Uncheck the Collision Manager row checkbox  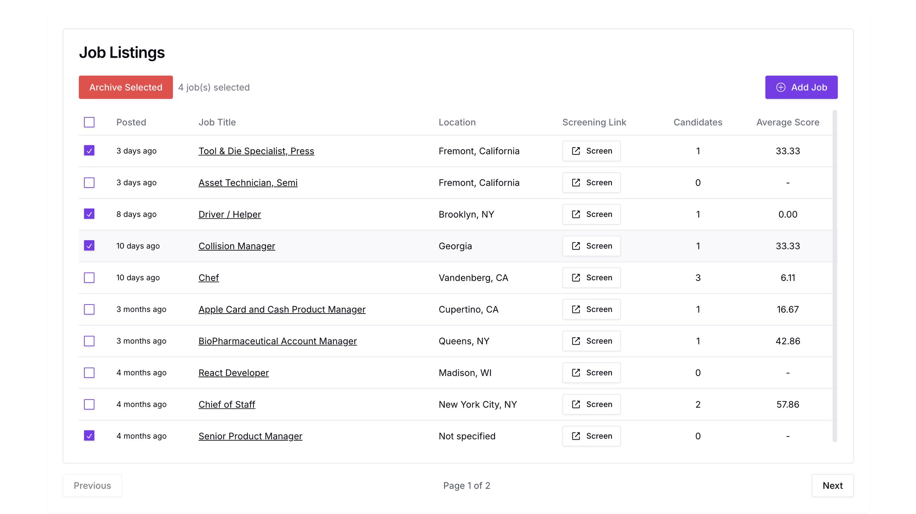click(x=89, y=246)
